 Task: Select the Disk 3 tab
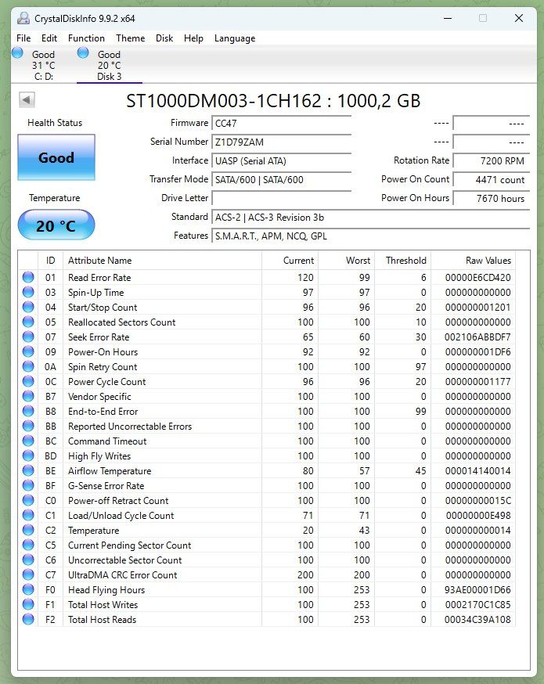tap(109, 65)
